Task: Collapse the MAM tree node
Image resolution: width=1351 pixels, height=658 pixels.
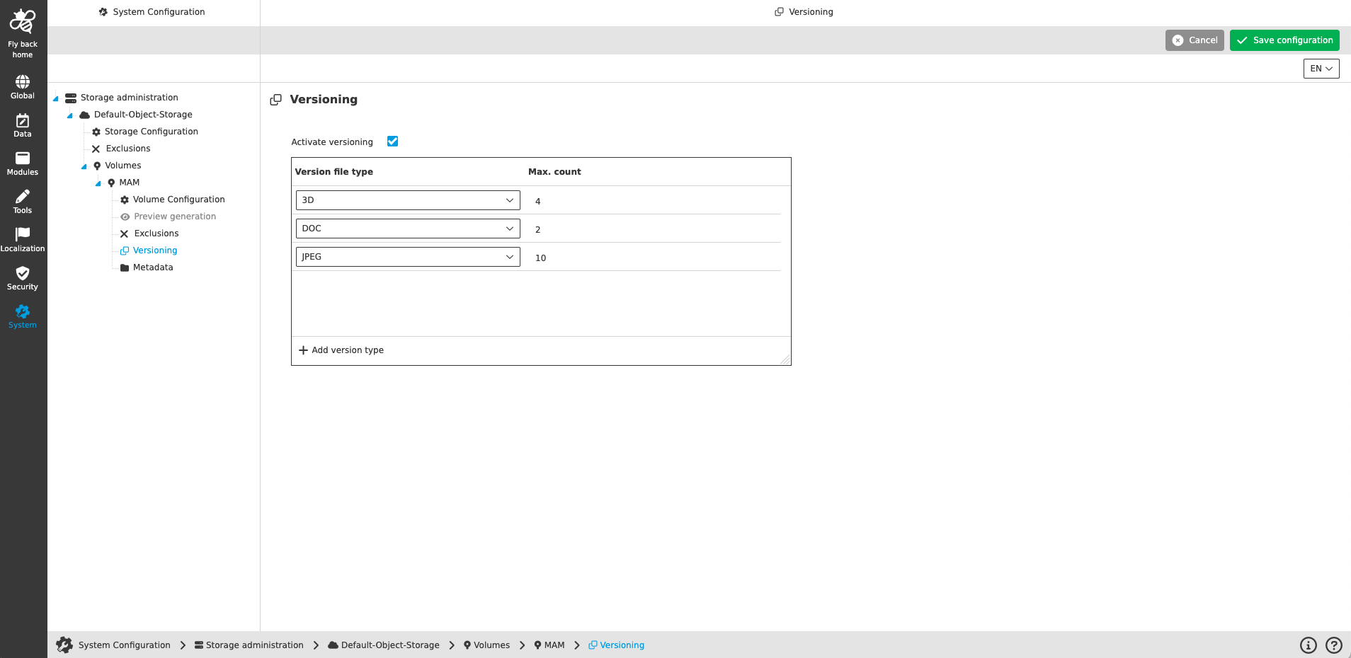Action: coord(98,183)
